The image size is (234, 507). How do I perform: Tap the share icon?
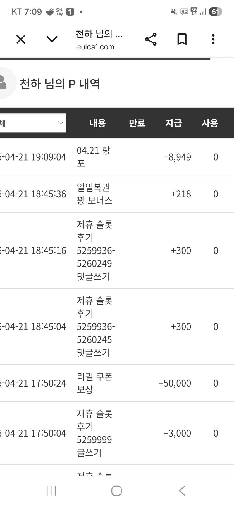click(x=151, y=39)
